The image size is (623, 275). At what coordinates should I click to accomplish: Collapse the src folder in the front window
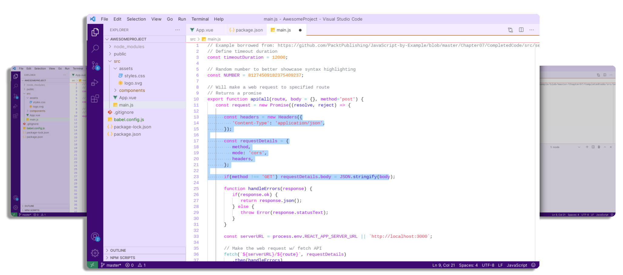pos(145,61)
